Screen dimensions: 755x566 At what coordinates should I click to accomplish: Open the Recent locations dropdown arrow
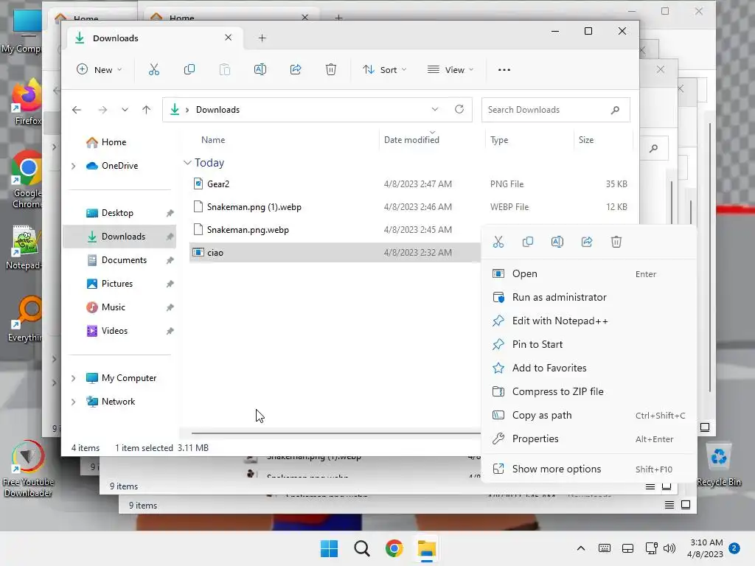125,110
